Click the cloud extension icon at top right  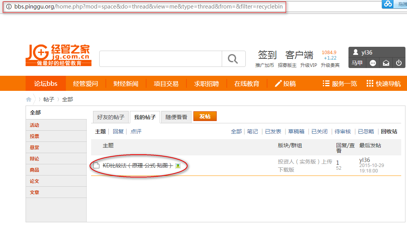[x=388, y=4]
